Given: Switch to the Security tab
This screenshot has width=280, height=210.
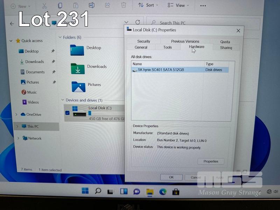Looking at the screenshot, I should point(143,41).
